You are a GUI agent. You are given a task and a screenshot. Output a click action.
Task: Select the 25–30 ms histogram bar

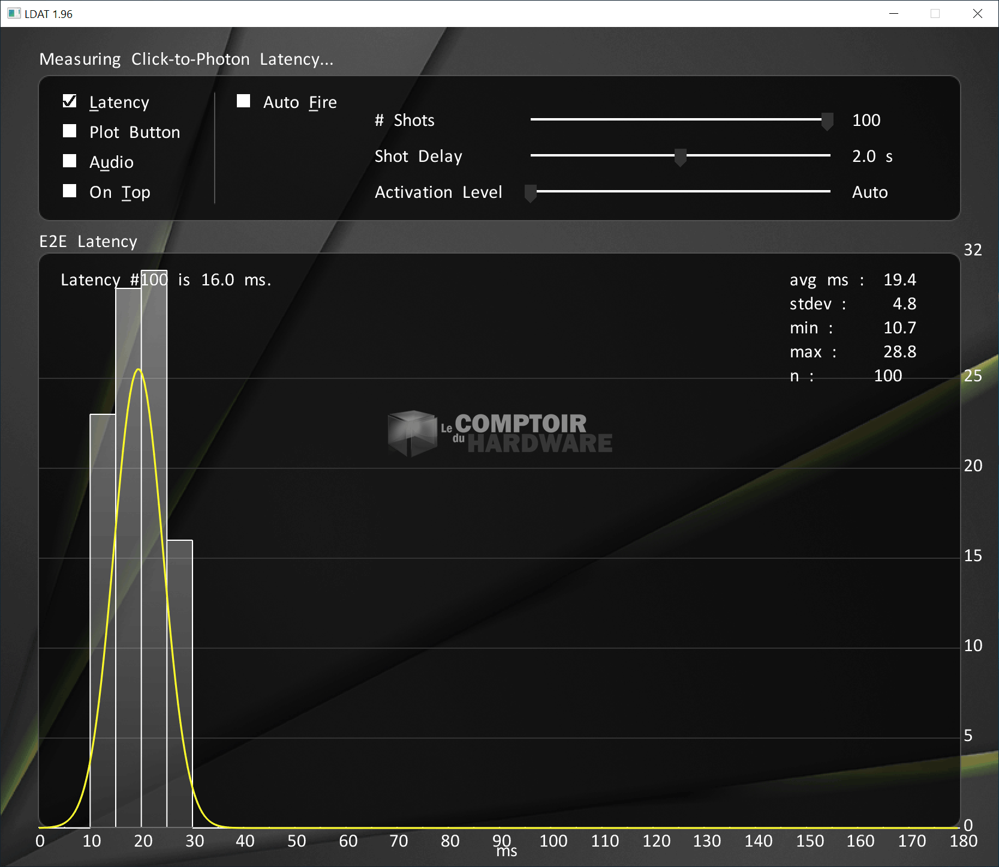pos(180,684)
